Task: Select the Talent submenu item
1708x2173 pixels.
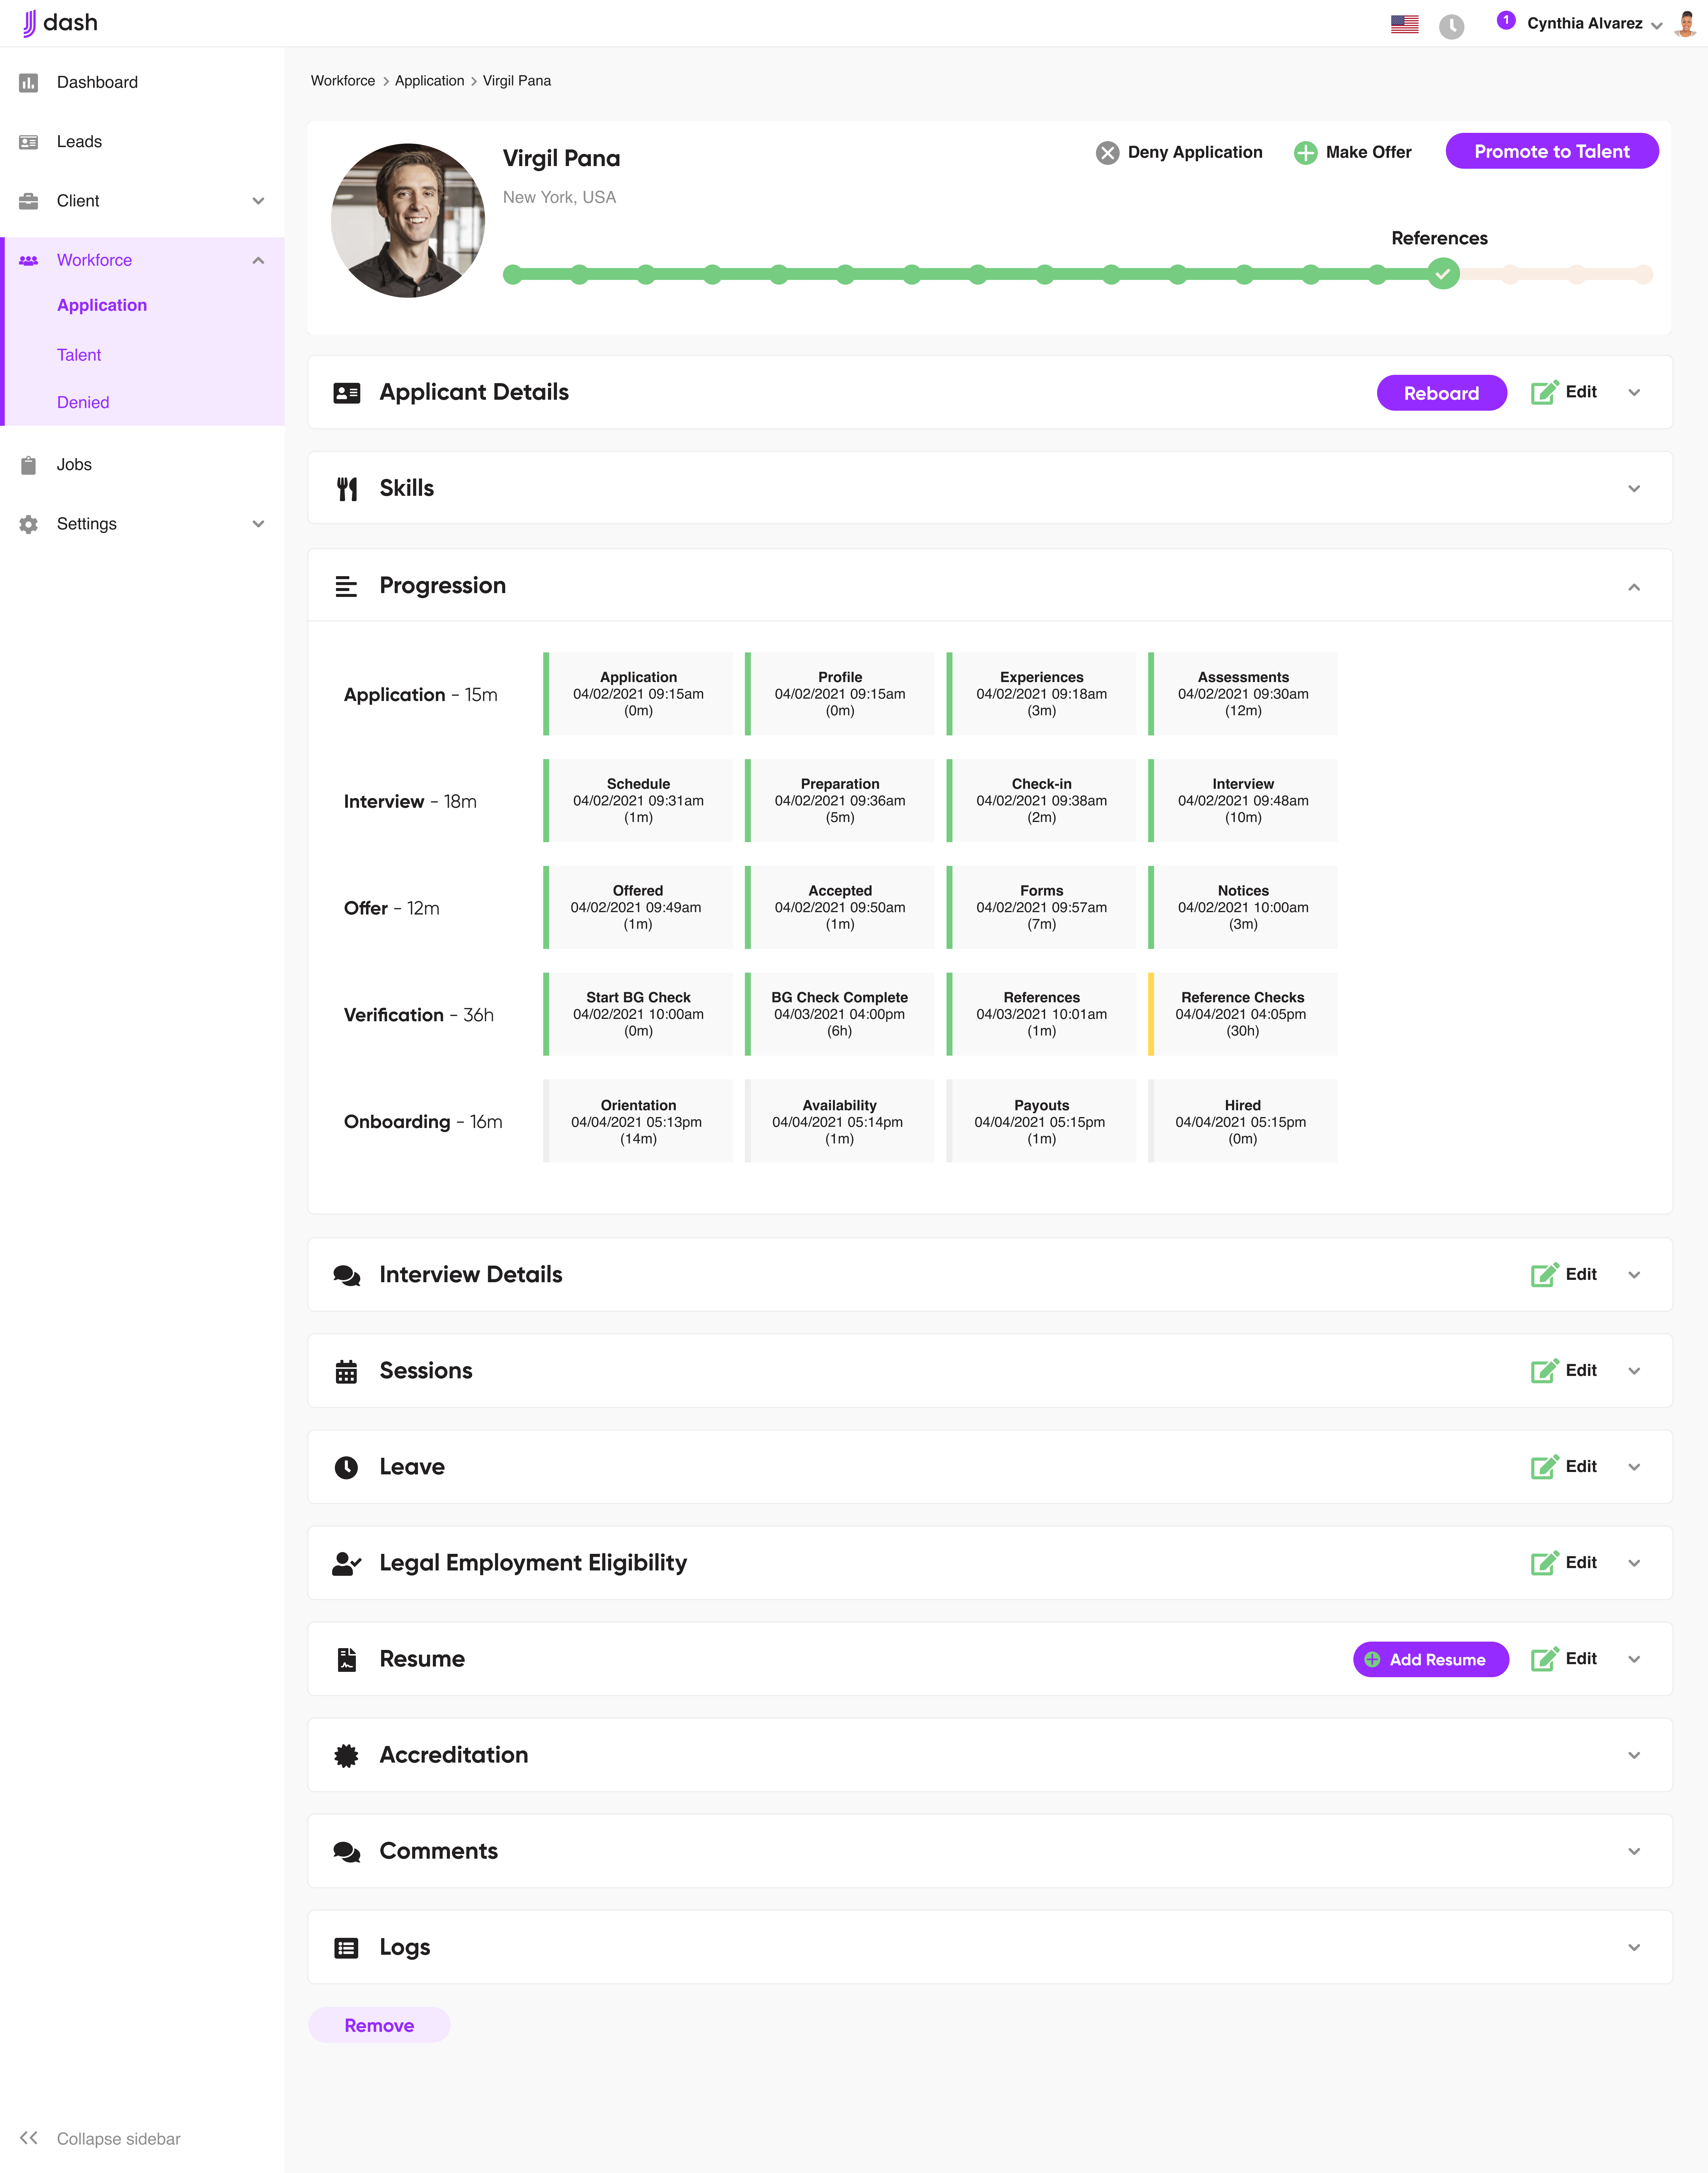Action: click(79, 355)
